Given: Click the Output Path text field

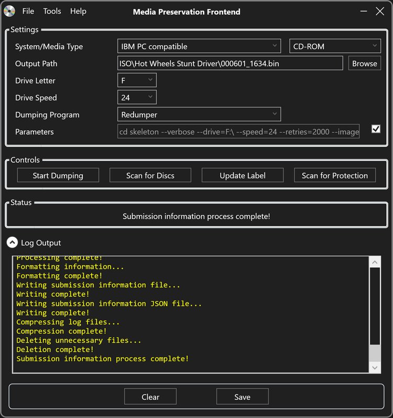Looking at the screenshot, I should coord(230,63).
